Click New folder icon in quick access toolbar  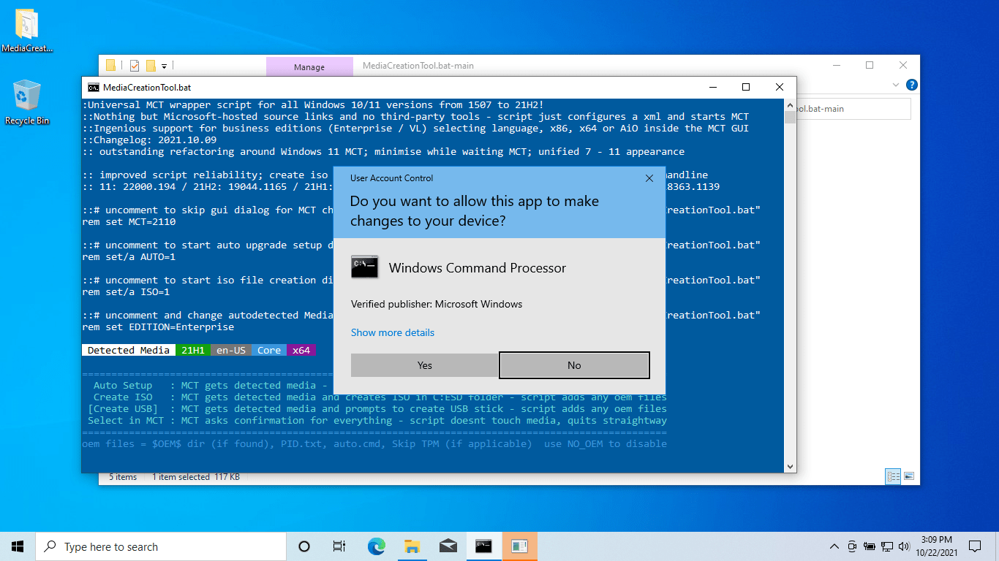pos(151,66)
